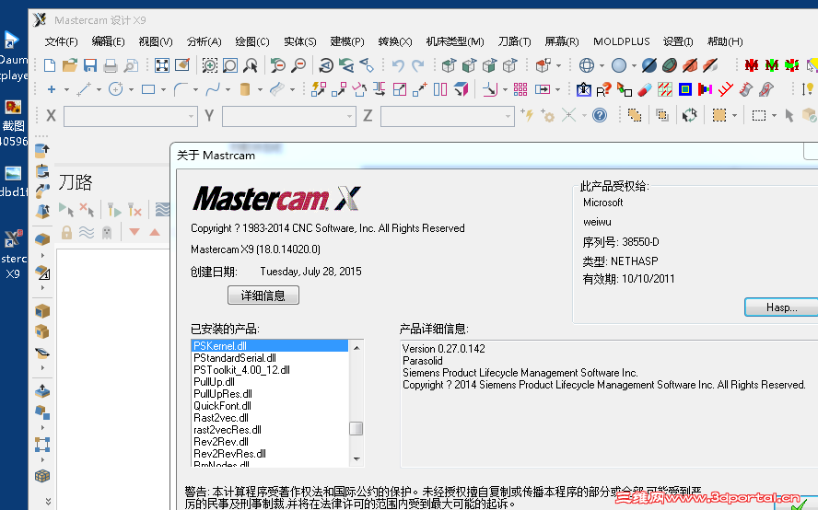818x510 pixels.
Task: Click the select all operations icon in Toolpaths panel
Action: 66,210
